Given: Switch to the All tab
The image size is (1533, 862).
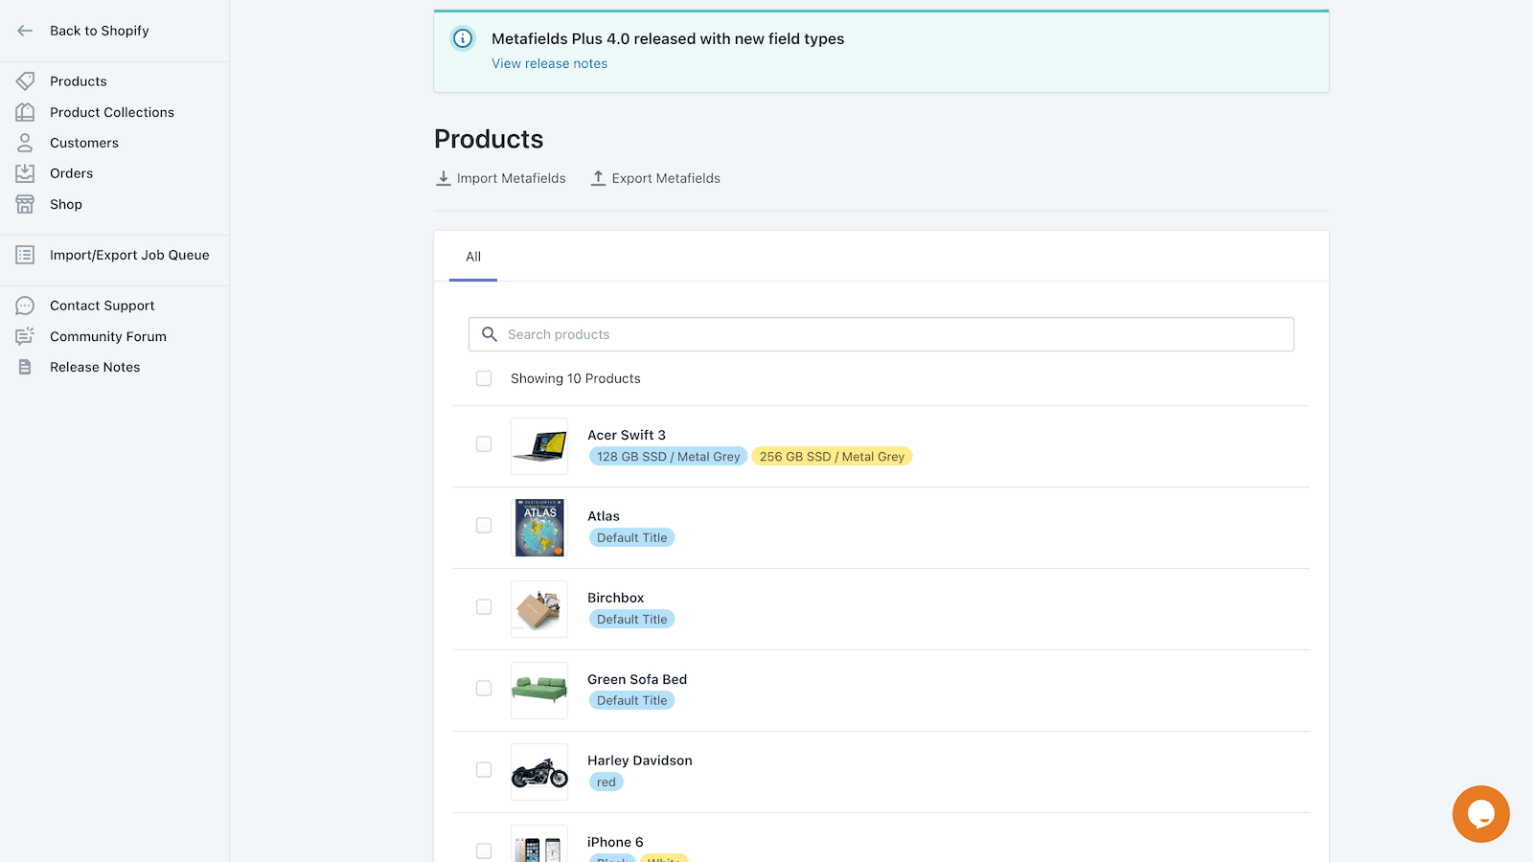Looking at the screenshot, I should [x=473, y=257].
